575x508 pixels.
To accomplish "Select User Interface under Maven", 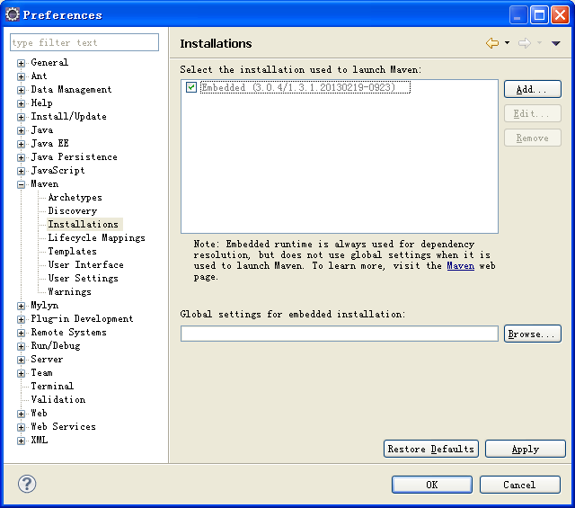I will pyautogui.click(x=86, y=264).
